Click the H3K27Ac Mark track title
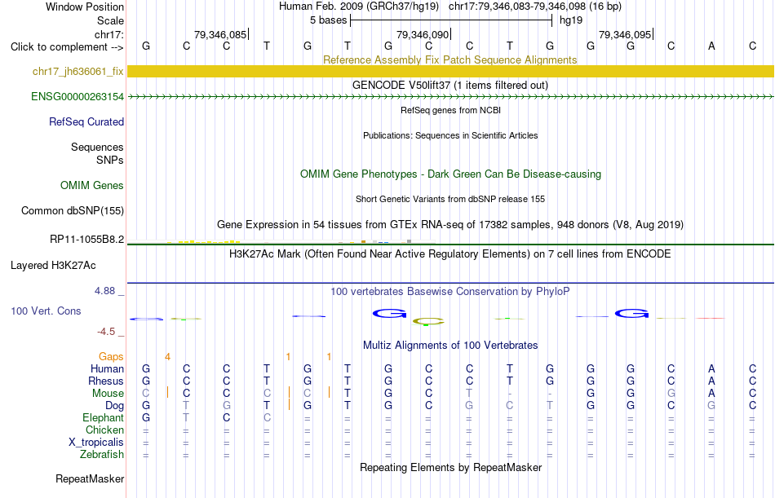 tap(450, 254)
